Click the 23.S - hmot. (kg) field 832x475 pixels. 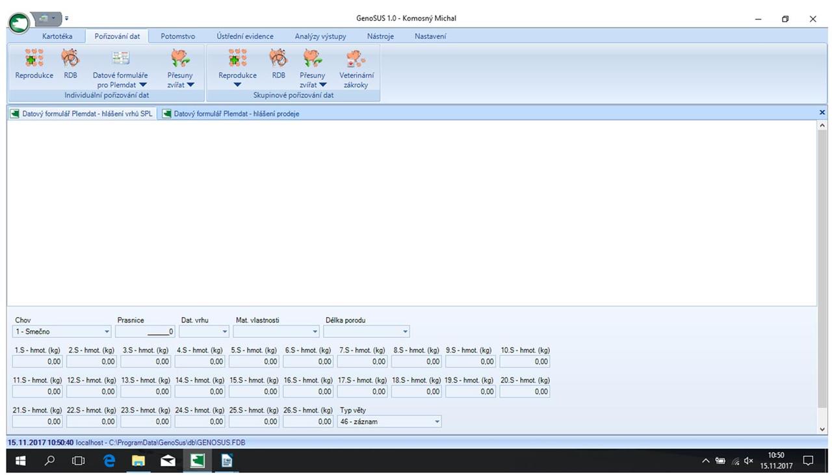146,422
